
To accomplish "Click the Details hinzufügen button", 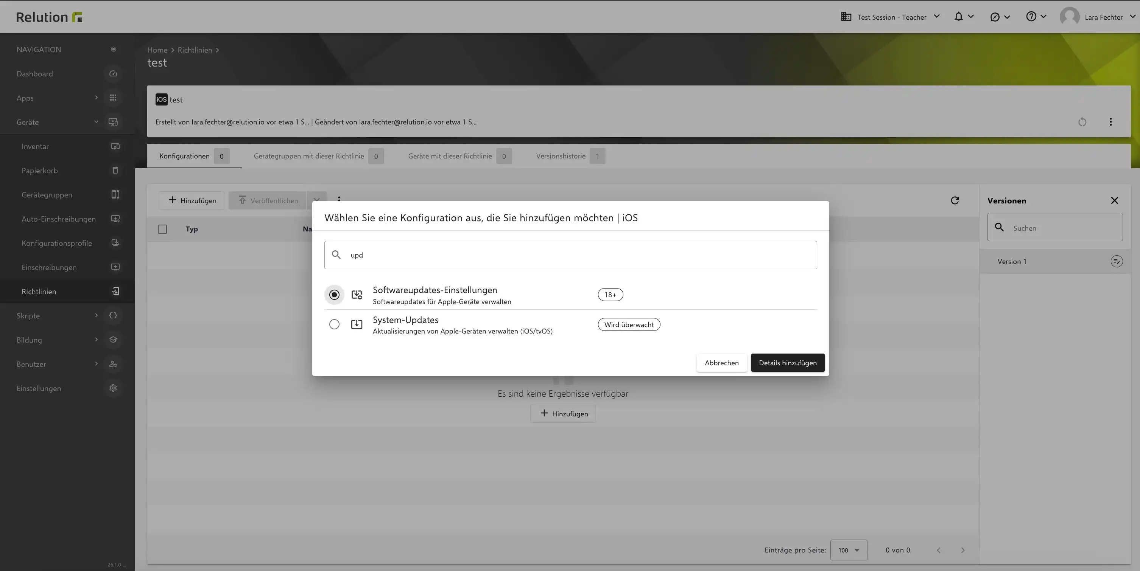I will click(787, 362).
